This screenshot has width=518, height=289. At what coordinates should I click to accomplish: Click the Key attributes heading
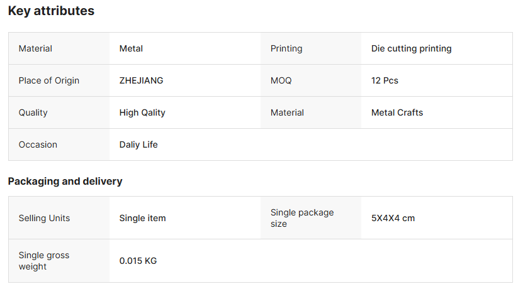pos(51,11)
